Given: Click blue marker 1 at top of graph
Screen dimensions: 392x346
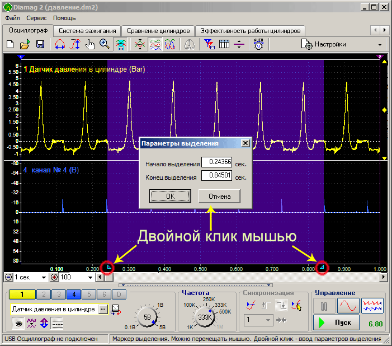Looking at the screenshot, I should (x=21, y=57).
